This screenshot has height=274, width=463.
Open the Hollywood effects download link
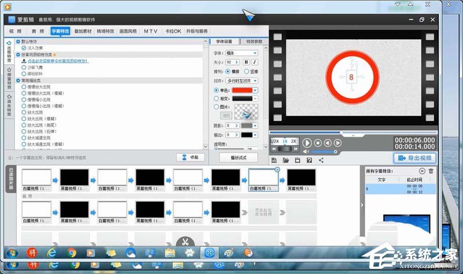pos(58,61)
